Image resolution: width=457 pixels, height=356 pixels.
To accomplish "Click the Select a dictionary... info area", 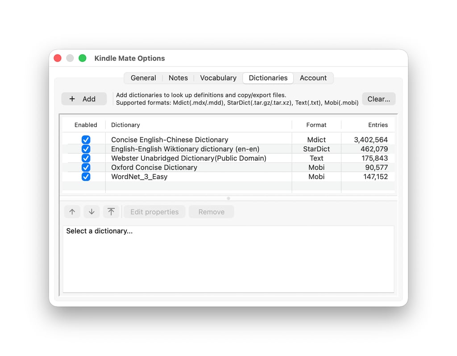I will [x=228, y=259].
